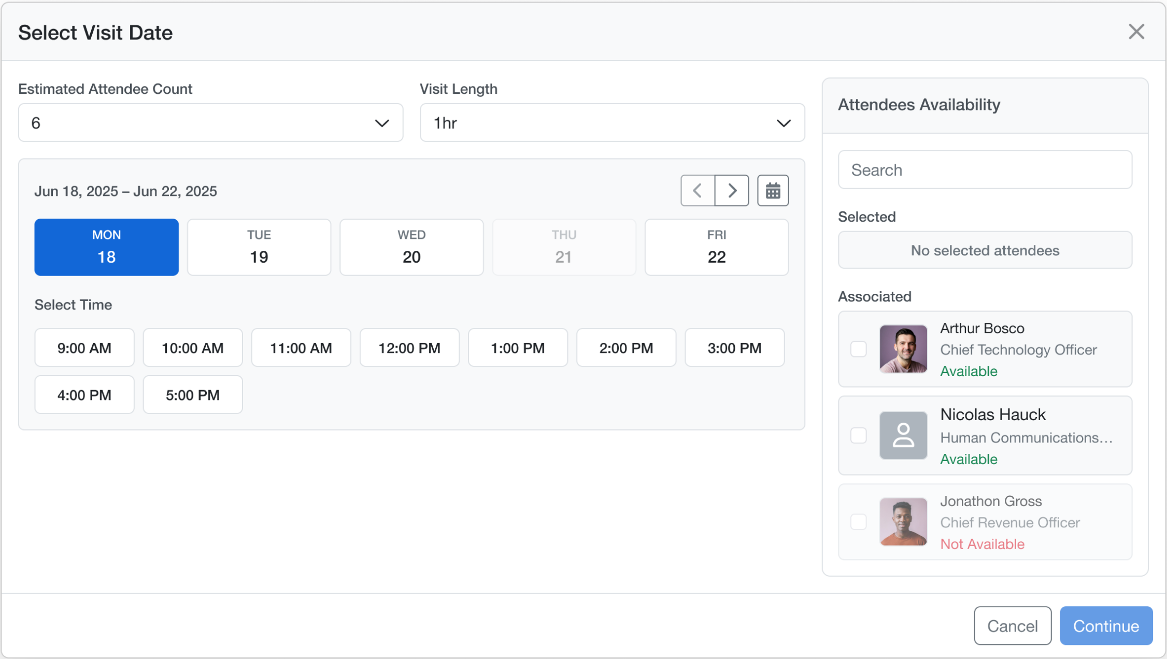Advance to next week with right arrow

coord(732,191)
